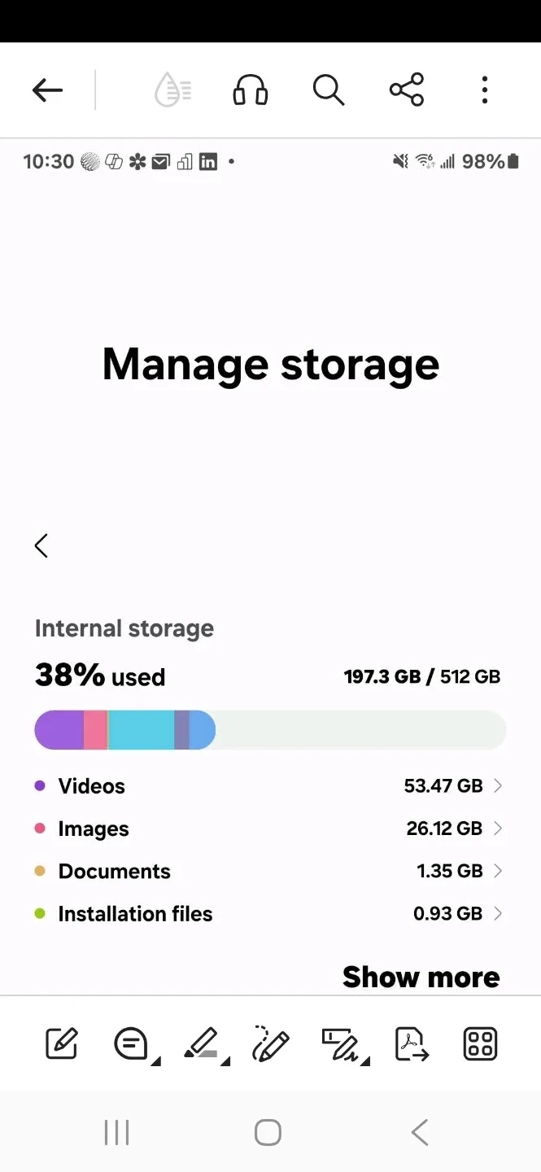Select the Edit PDF tool
The height and width of the screenshot is (1172, 541).
(x=62, y=1043)
